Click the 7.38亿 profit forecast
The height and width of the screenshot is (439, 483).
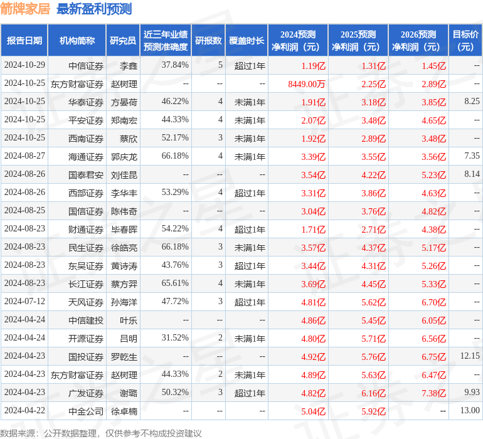(x=433, y=393)
